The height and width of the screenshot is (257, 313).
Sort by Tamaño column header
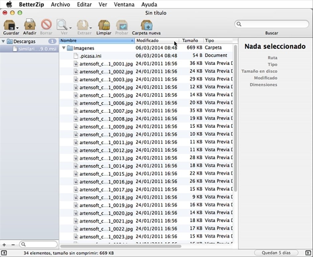(x=191, y=41)
